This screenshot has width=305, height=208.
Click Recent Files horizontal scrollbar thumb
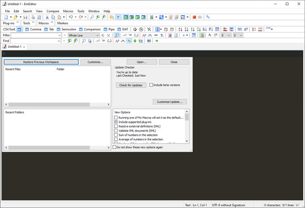tap(49, 104)
